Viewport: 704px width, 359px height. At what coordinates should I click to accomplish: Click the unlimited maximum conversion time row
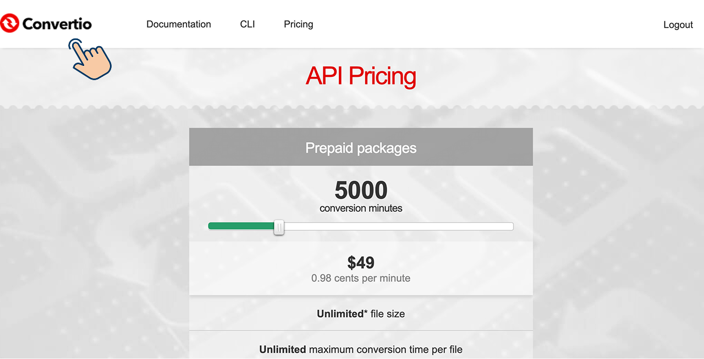pos(361,349)
